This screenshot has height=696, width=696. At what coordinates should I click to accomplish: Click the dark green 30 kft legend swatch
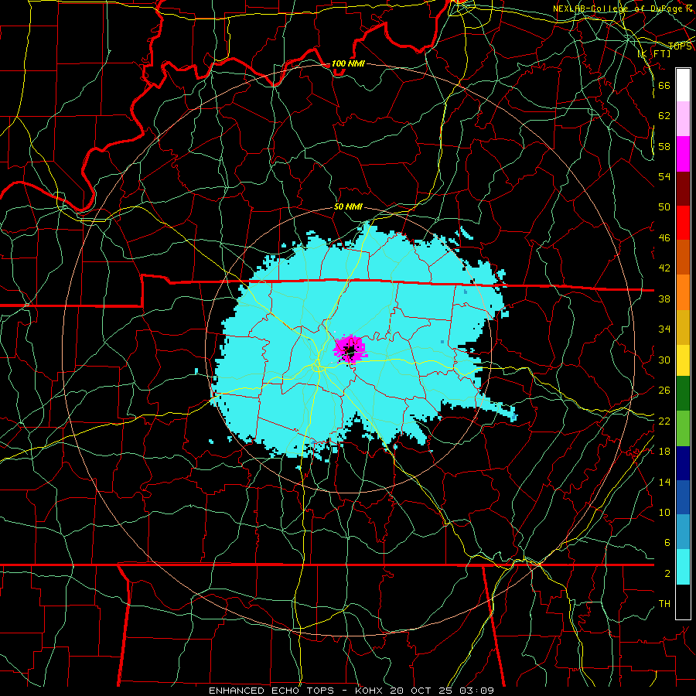(683, 394)
